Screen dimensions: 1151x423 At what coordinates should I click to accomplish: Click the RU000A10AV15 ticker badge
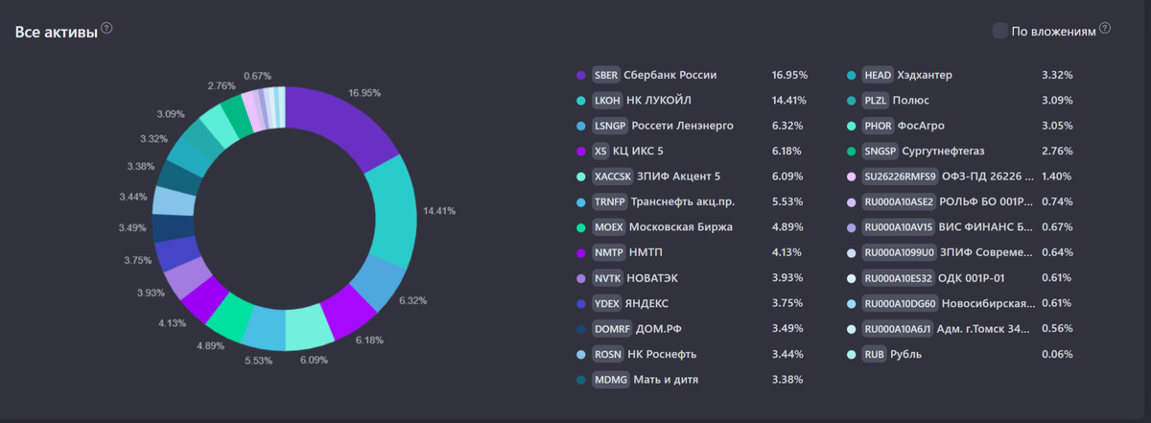tap(899, 227)
